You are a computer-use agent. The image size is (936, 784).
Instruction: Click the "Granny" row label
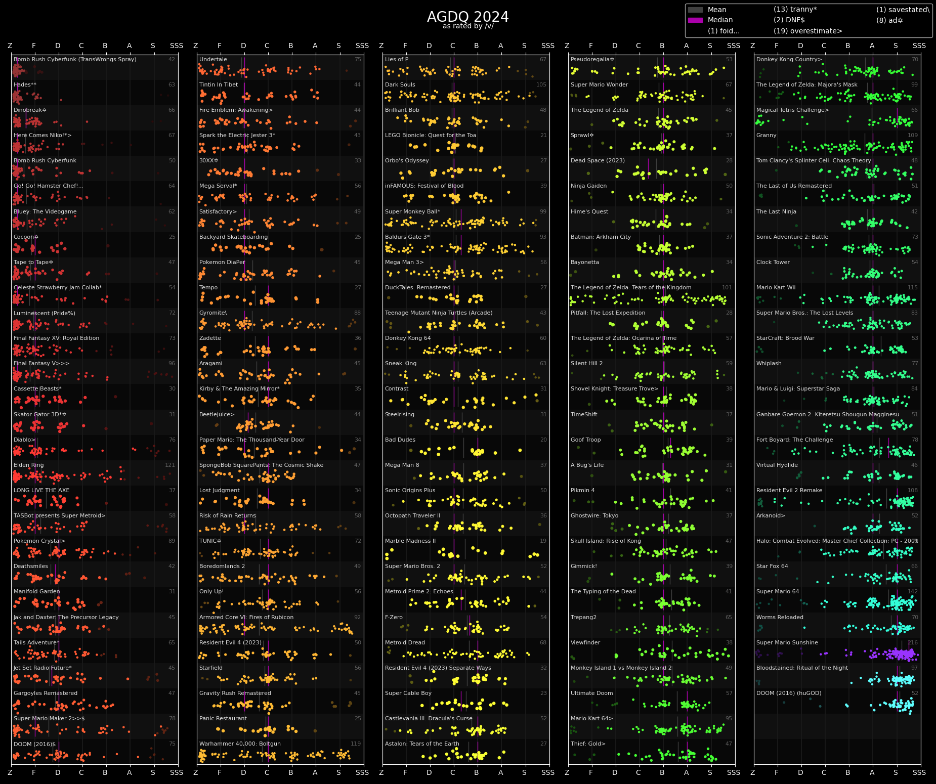[x=767, y=136]
